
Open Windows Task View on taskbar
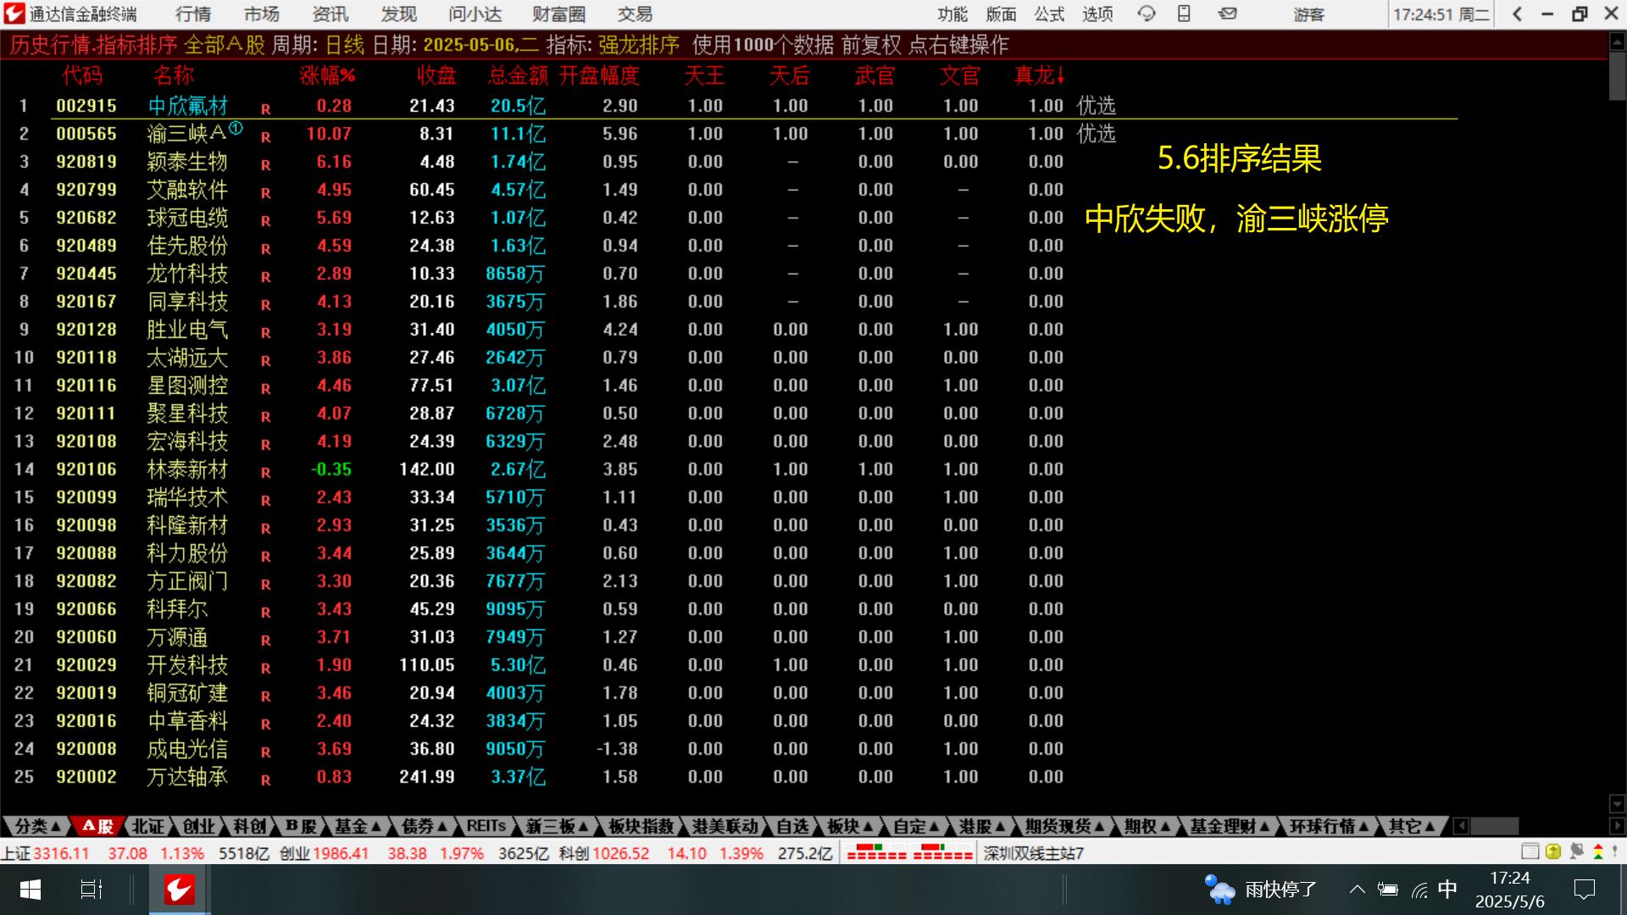point(91,890)
